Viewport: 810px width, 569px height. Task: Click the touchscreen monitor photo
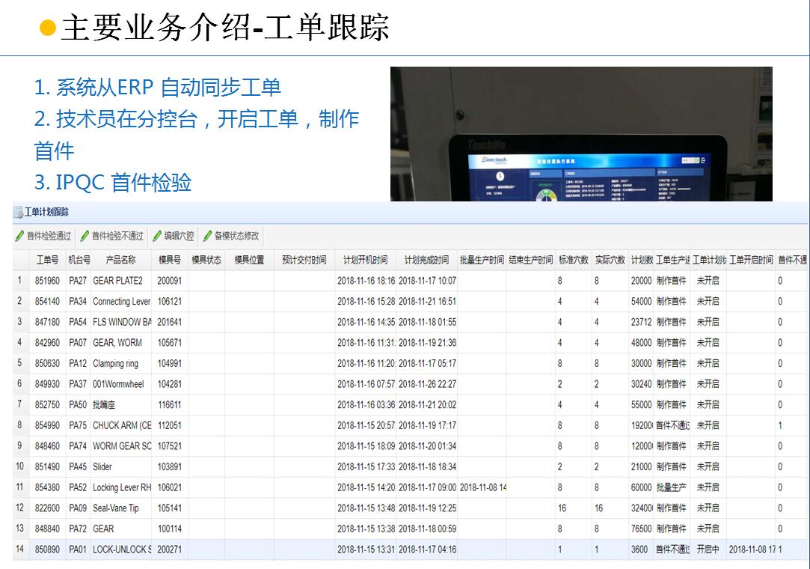point(580,135)
